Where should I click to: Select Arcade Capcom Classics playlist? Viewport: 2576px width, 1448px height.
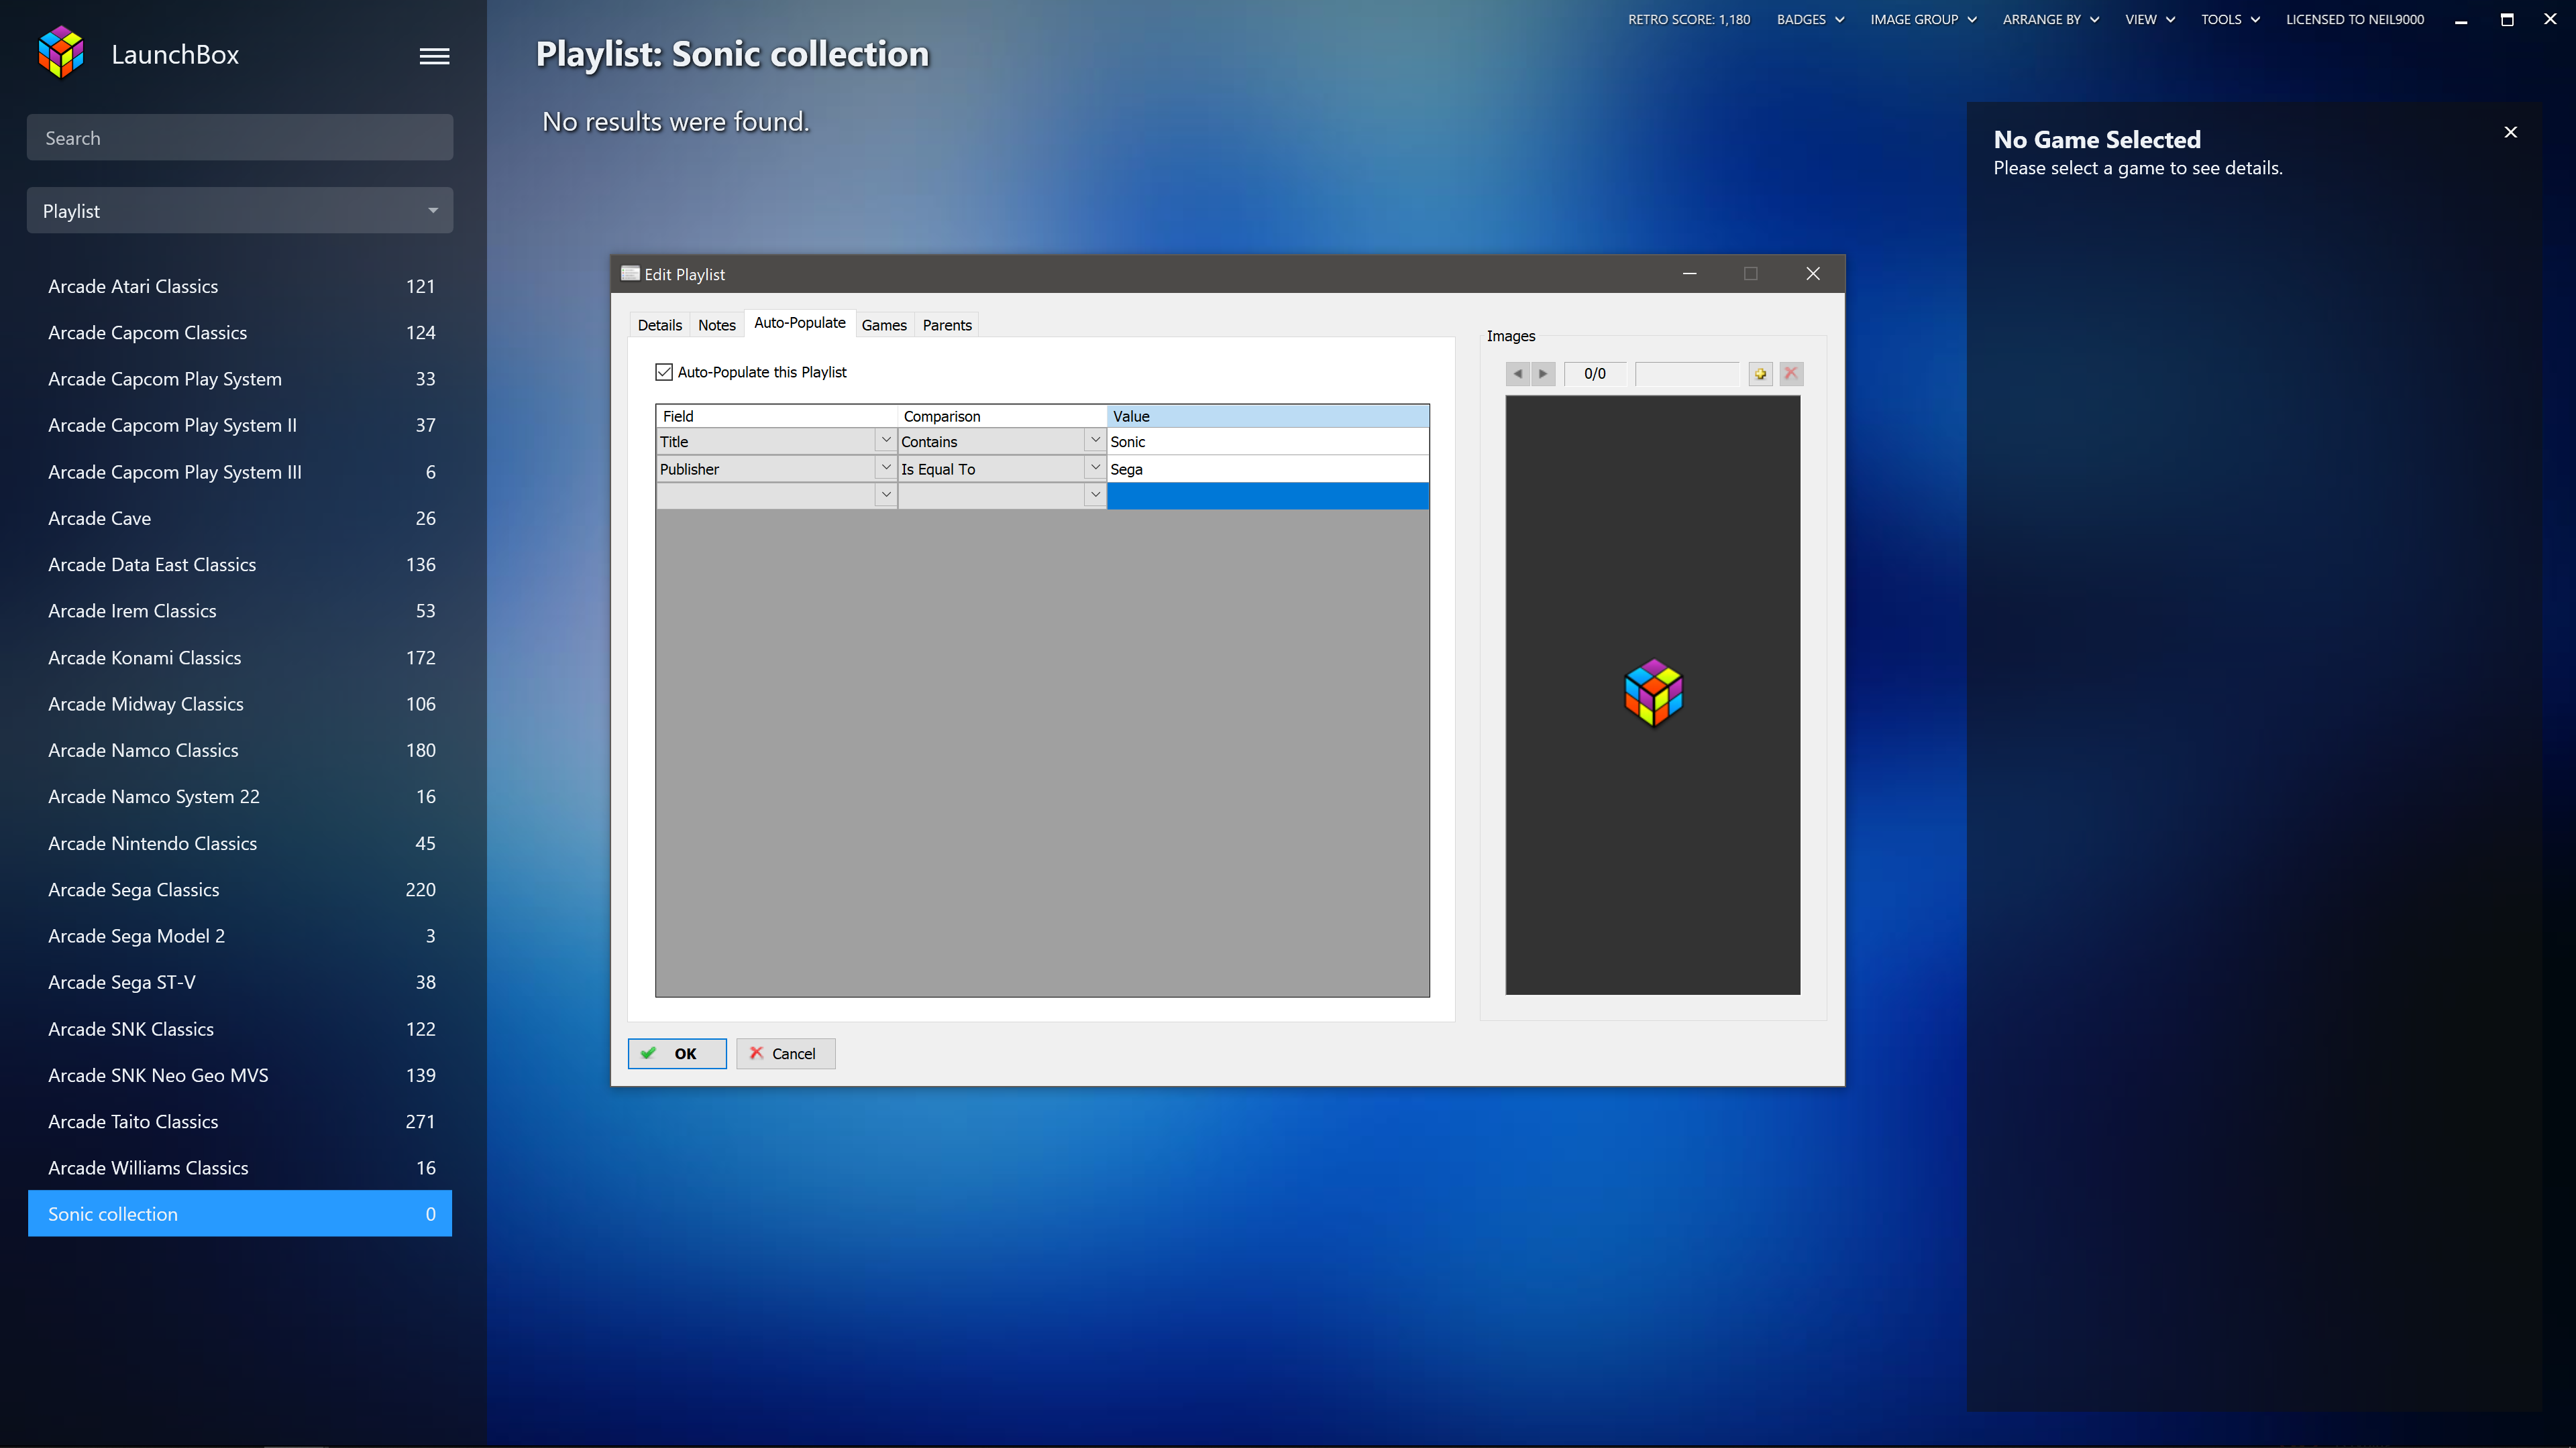click(x=240, y=332)
